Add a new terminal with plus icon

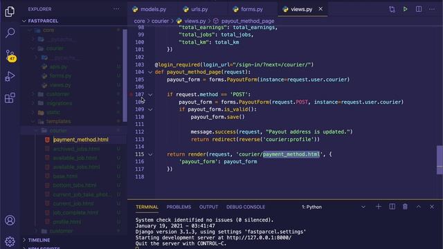(x=379, y=207)
